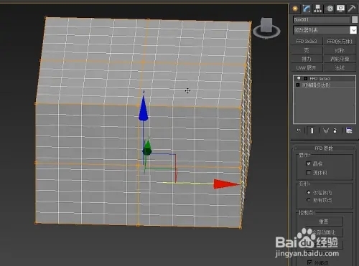Select the 所有顶点 radio button
Image resolution: width=359 pixels, height=266 pixels.
tap(309, 200)
